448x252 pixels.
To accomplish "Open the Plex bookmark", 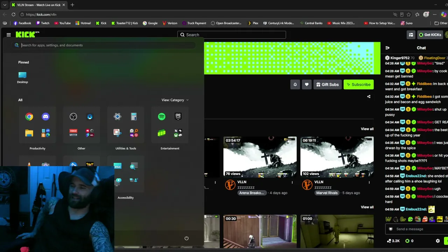I will point(253,23).
